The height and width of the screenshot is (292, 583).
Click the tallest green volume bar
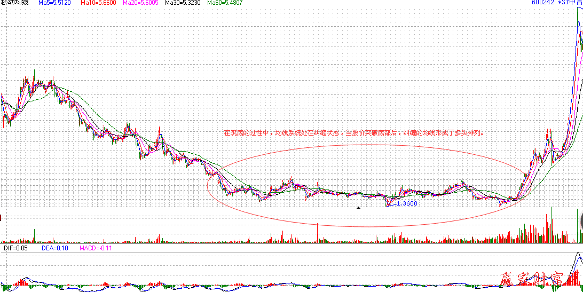550,224
